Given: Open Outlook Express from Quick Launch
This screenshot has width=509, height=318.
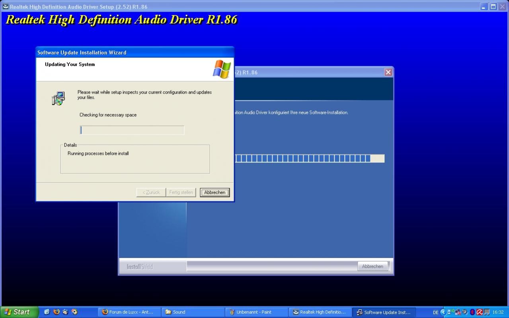Looking at the screenshot, I should [x=65, y=312].
